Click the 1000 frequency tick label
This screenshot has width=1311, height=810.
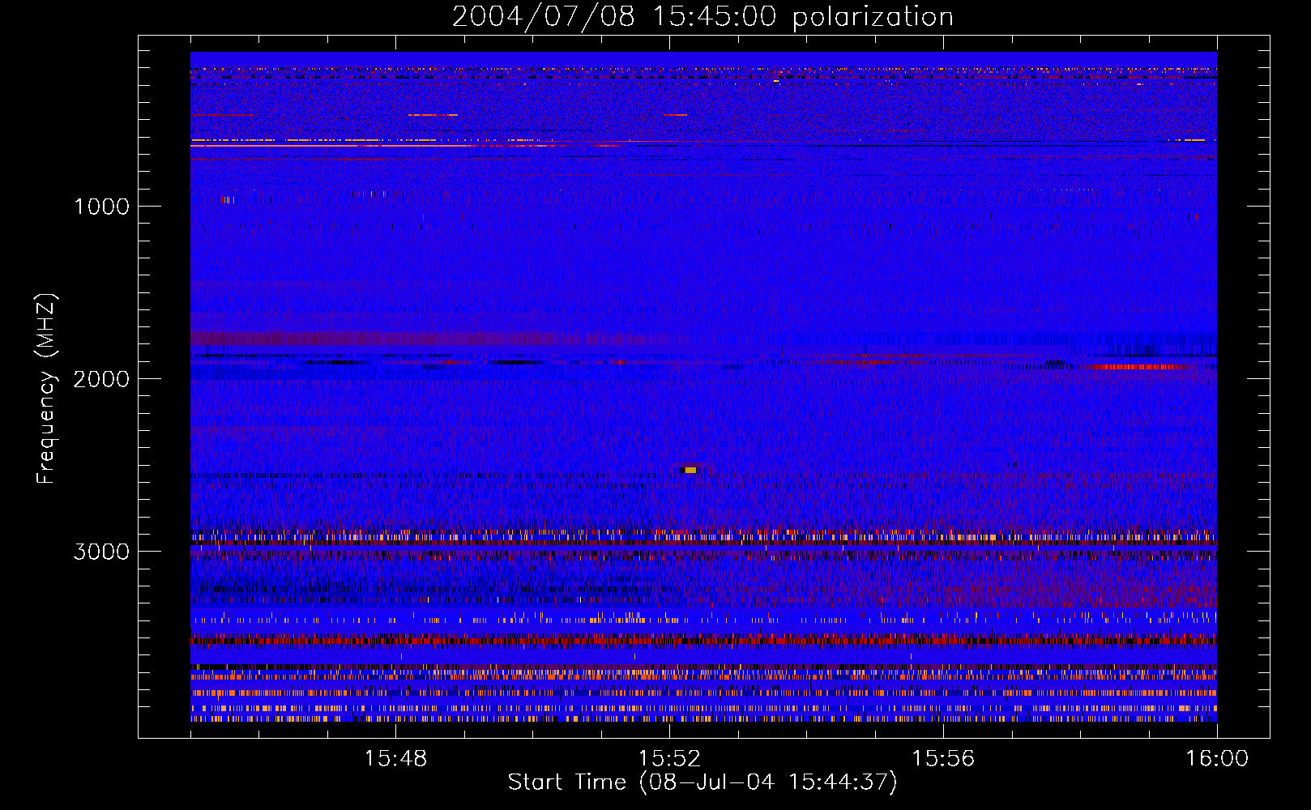(x=101, y=207)
